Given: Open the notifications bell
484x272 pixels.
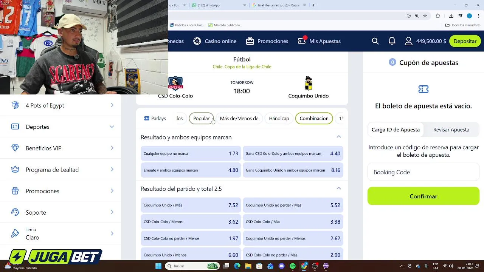Looking at the screenshot, I should click(x=392, y=41).
